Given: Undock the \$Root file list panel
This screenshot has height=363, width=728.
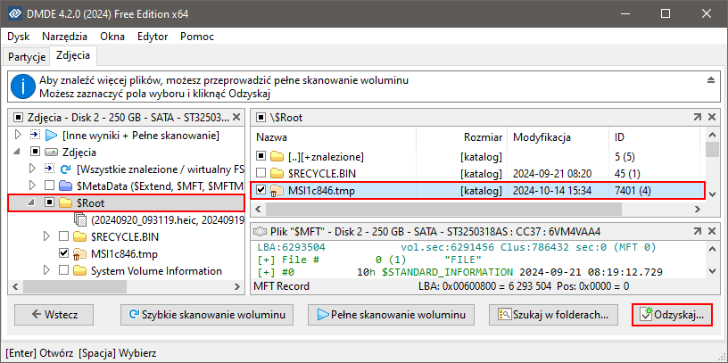Looking at the screenshot, I should click(697, 117).
